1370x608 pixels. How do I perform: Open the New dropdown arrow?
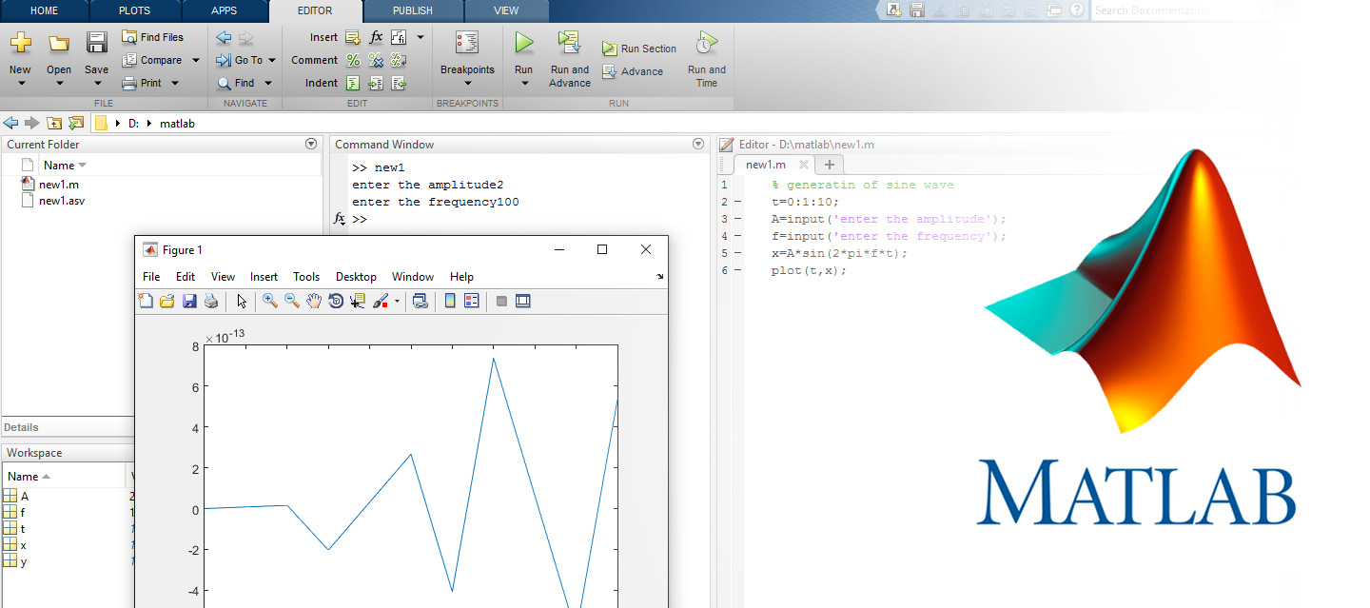coord(20,84)
